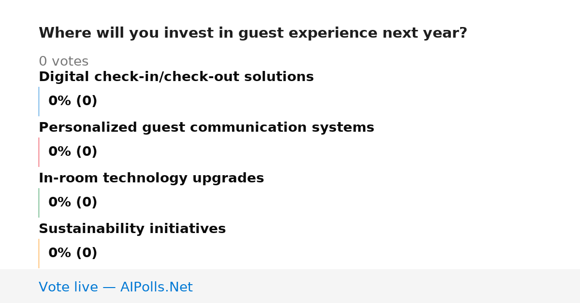
Task: Select Digital check-in/check-out solutions option
Action: pos(176,77)
